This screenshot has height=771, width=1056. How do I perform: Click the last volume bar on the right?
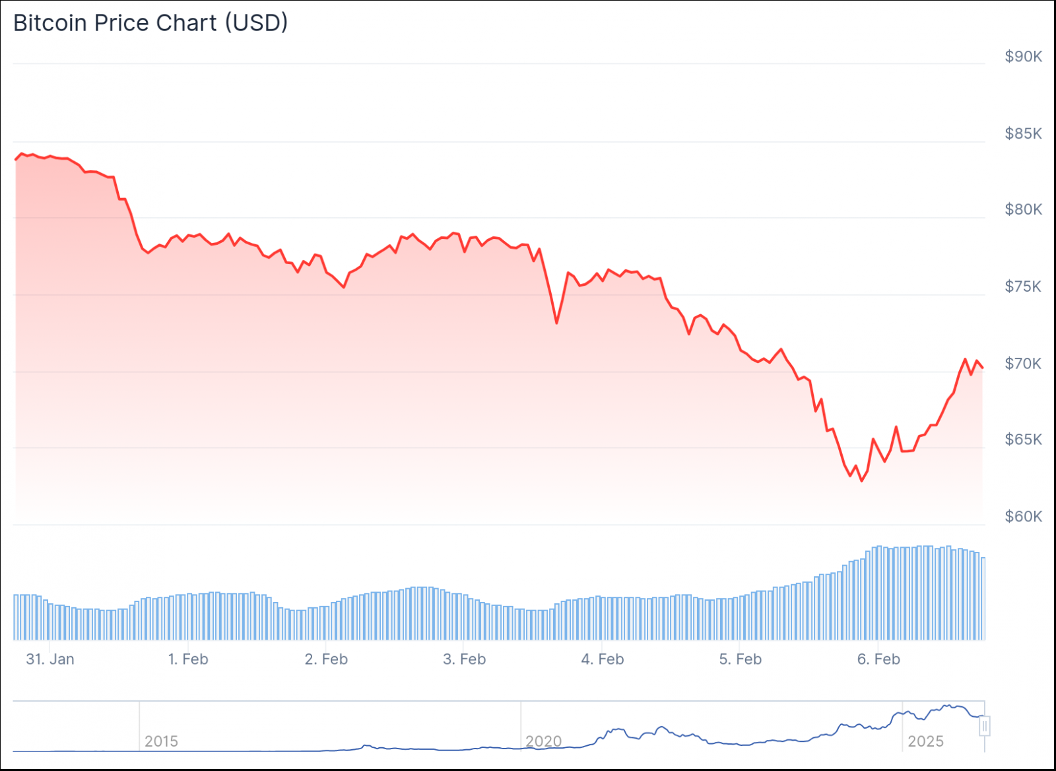tap(983, 598)
